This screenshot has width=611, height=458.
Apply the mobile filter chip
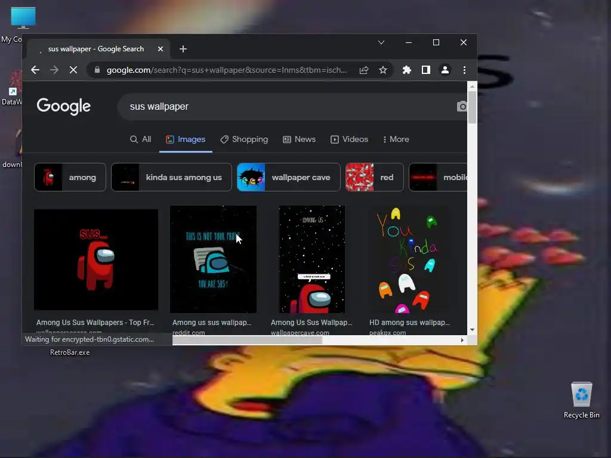438,177
